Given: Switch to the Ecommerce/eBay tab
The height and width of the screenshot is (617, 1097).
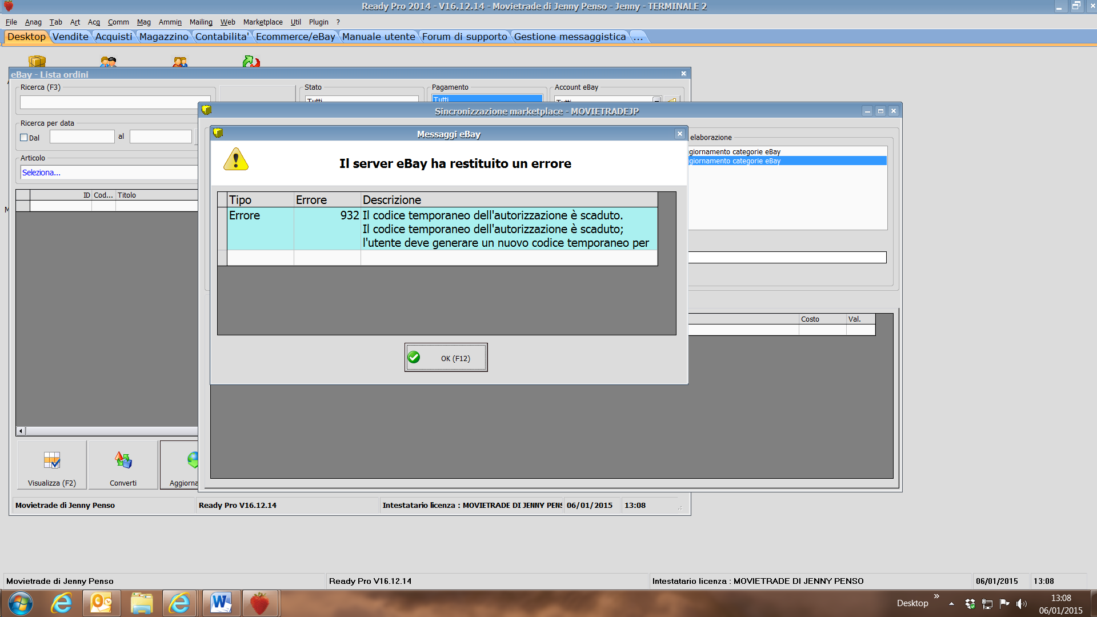Looking at the screenshot, I should coord(295,37).
